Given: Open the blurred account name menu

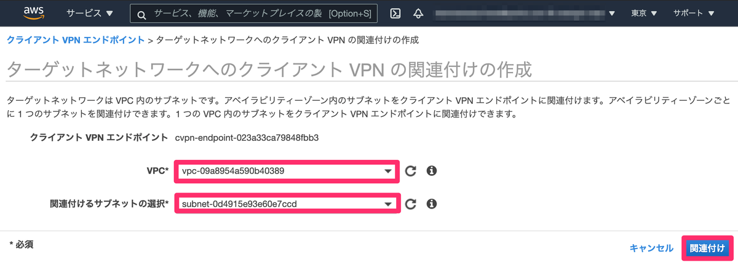Looking at the screenshot, I should coord(525,14).
